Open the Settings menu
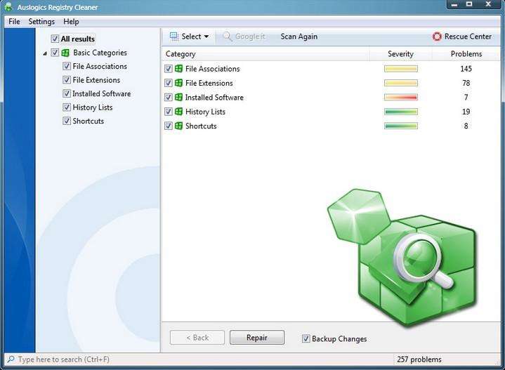 pyautogui.click(x=41, y=22)
